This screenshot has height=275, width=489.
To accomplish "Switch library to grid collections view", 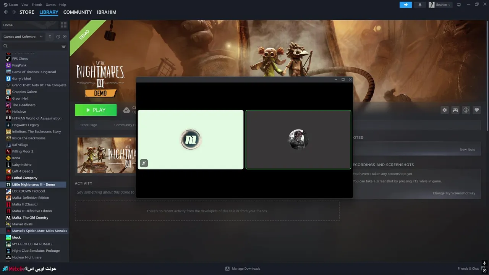I will pyautogui.click(x=63, y=25).
